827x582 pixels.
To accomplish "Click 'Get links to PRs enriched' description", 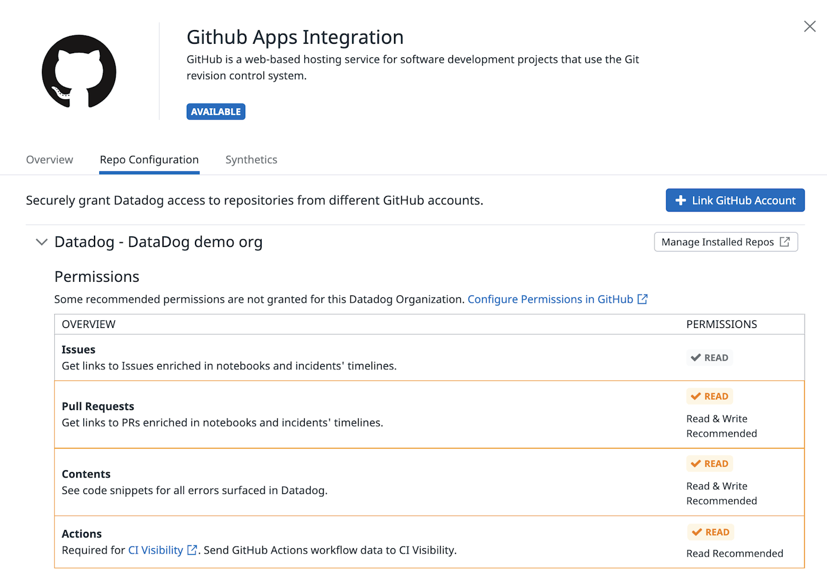I will (222, 422).
